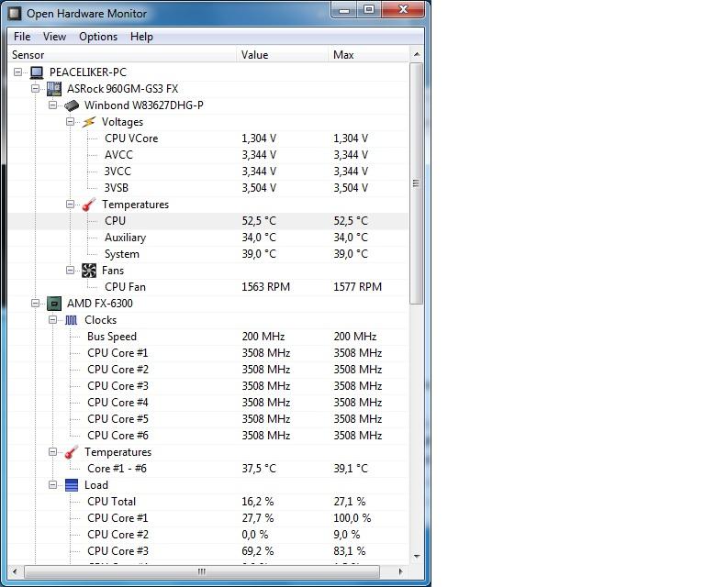Click the waveform icon beside Clocks

point(72,320)
